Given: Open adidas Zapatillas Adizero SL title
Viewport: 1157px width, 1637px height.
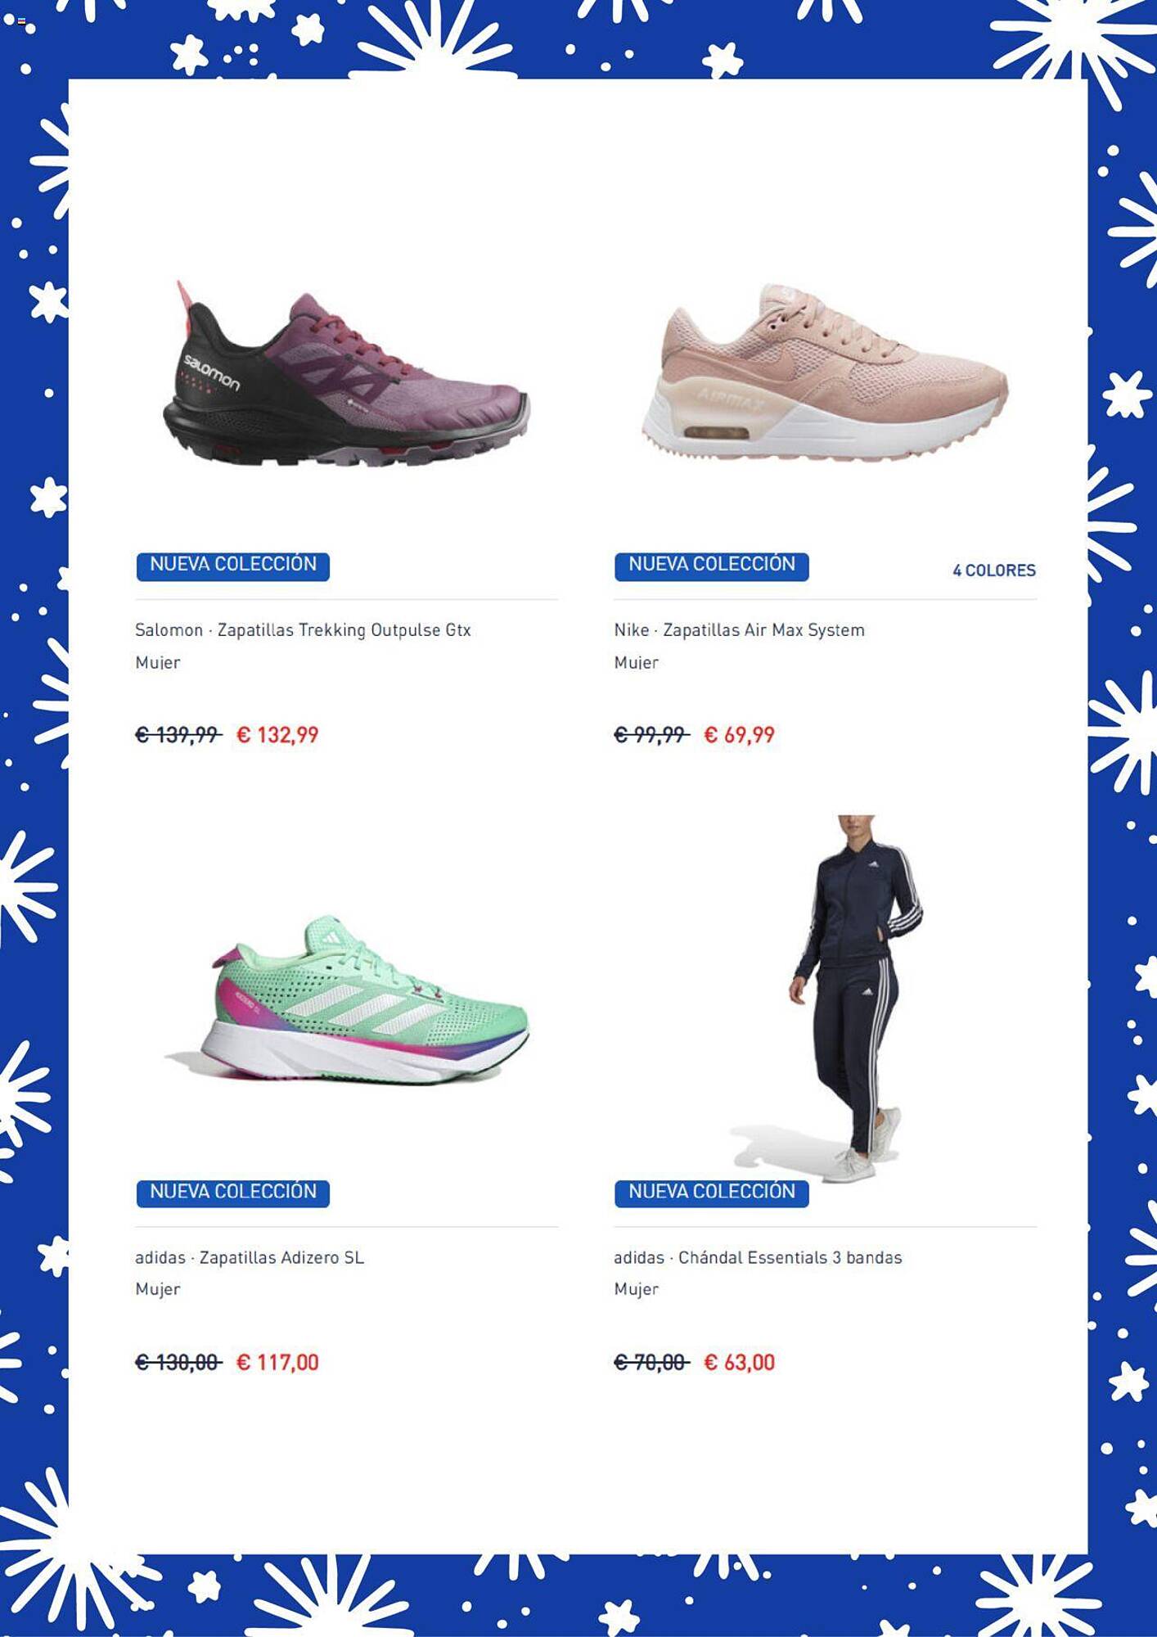Looking at the screenshot, I should pos(250,1257).
